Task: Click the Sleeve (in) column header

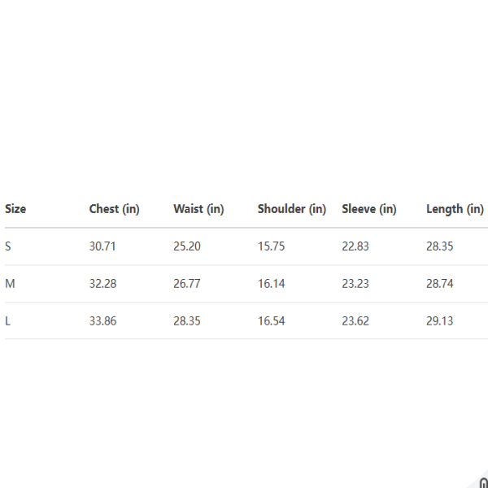Action: (369, 209)
